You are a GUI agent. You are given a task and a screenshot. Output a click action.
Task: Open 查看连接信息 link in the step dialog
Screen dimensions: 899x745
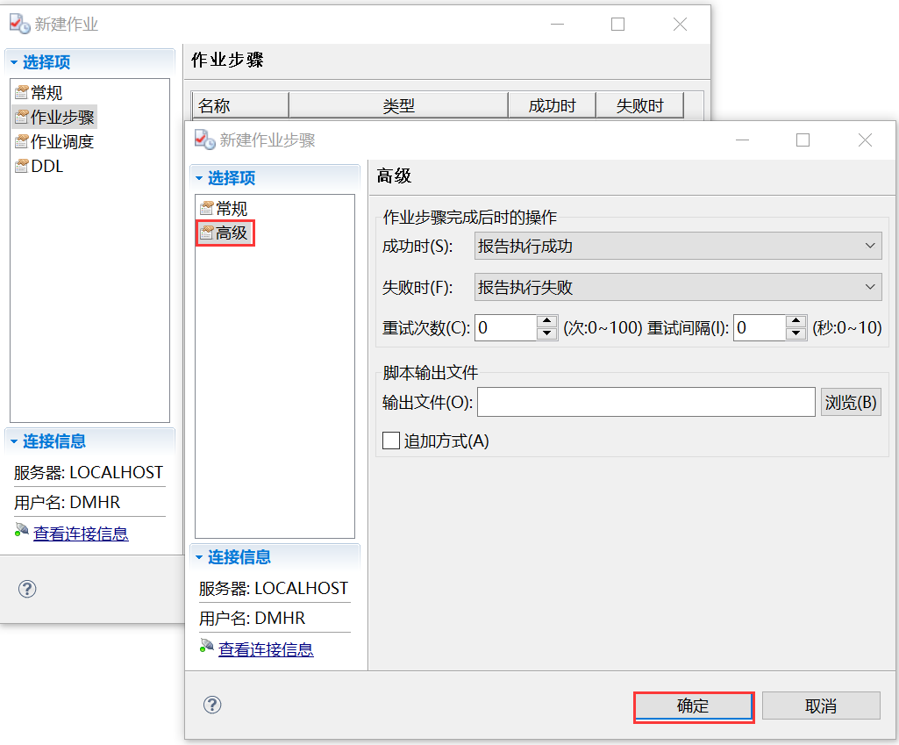(266, 649)
